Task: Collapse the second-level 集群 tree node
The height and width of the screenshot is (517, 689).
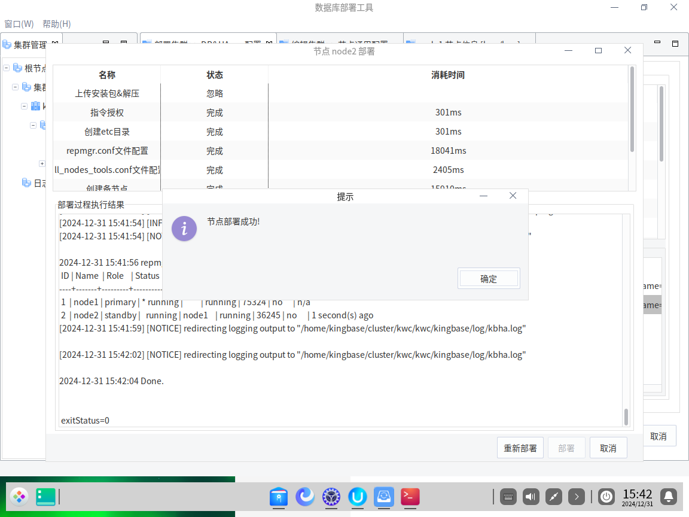Action: [x=16, y=87]
